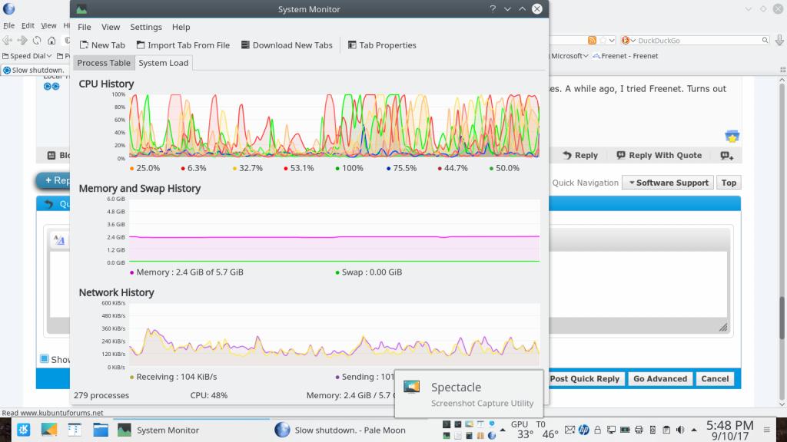Click the HP tray icon
This screenshot has height=442, width=787.
584,430
